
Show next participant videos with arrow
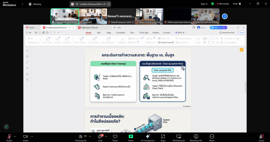(225, 16)
